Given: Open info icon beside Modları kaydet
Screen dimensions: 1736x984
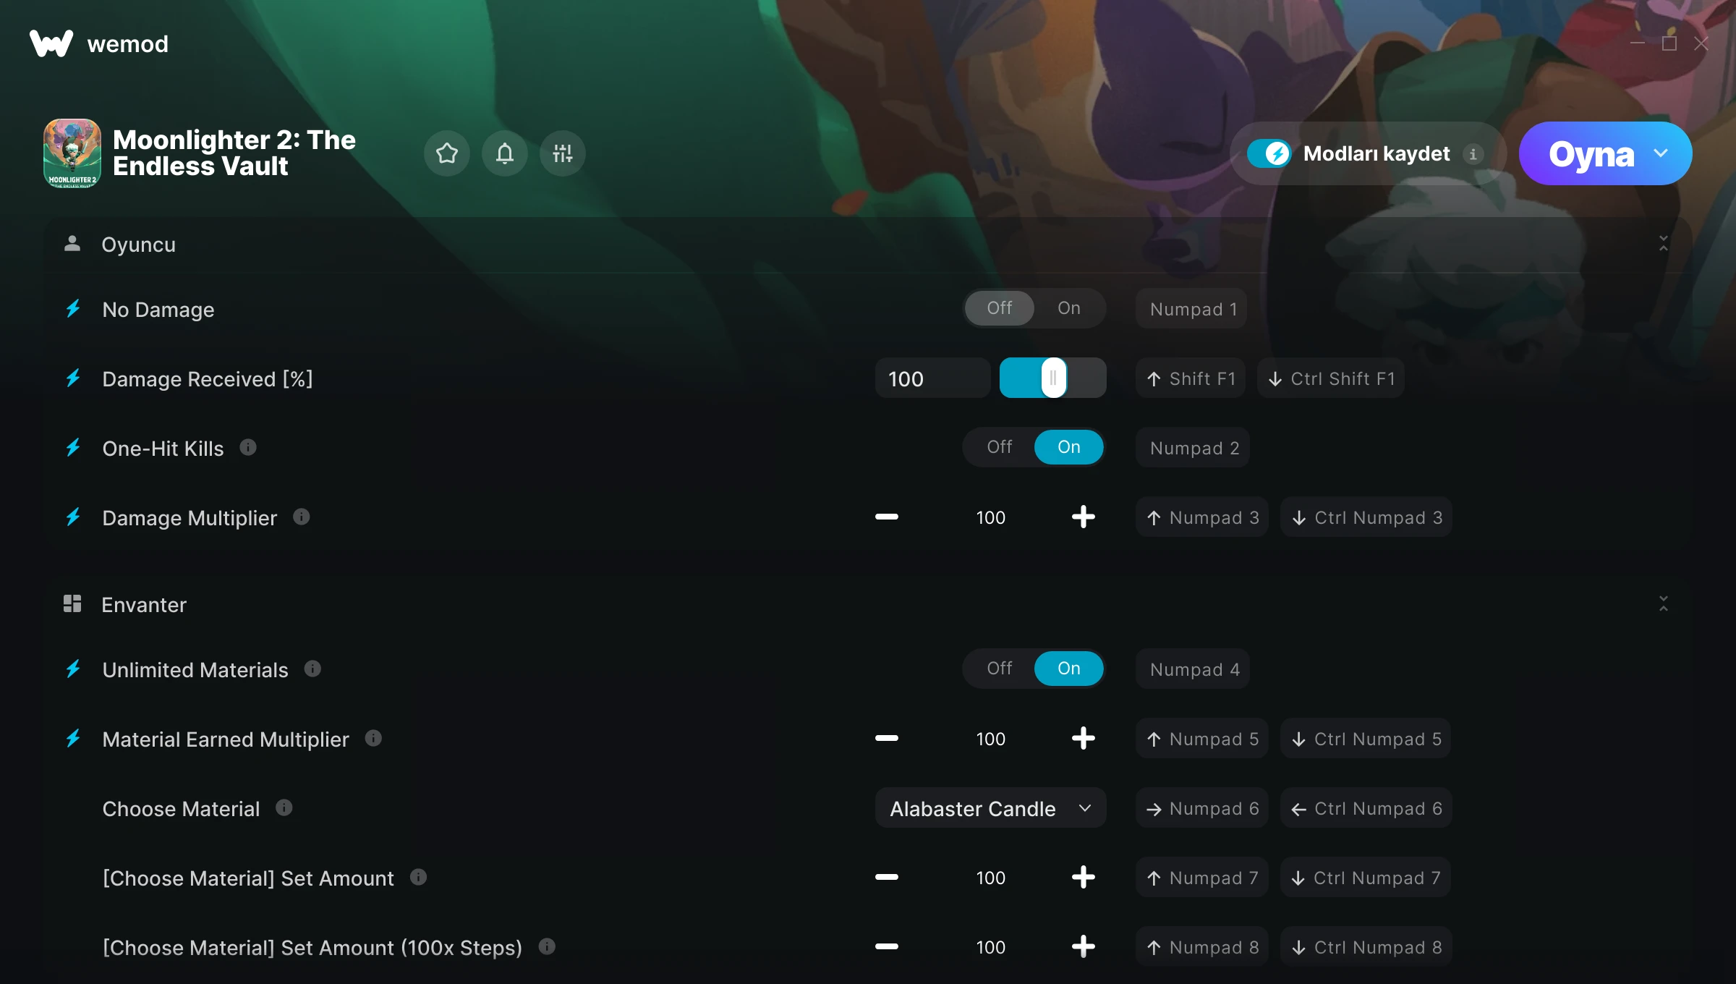Looking at the screenshot, I should point(1473,153).
